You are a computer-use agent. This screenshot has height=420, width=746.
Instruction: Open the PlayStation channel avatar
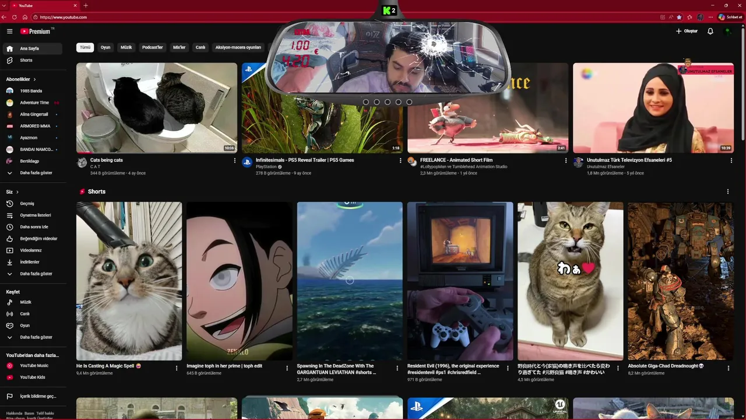coord(247,162)
